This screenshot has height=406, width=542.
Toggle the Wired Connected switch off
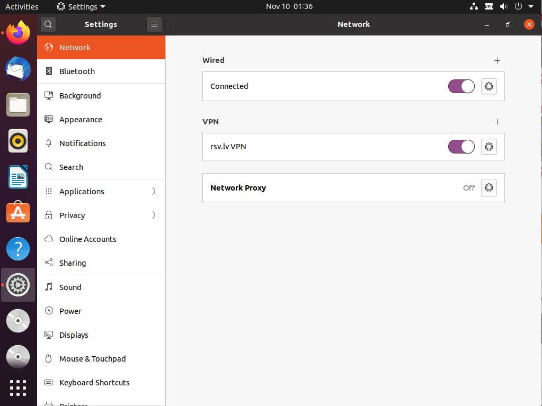click(x=461, y=86)
